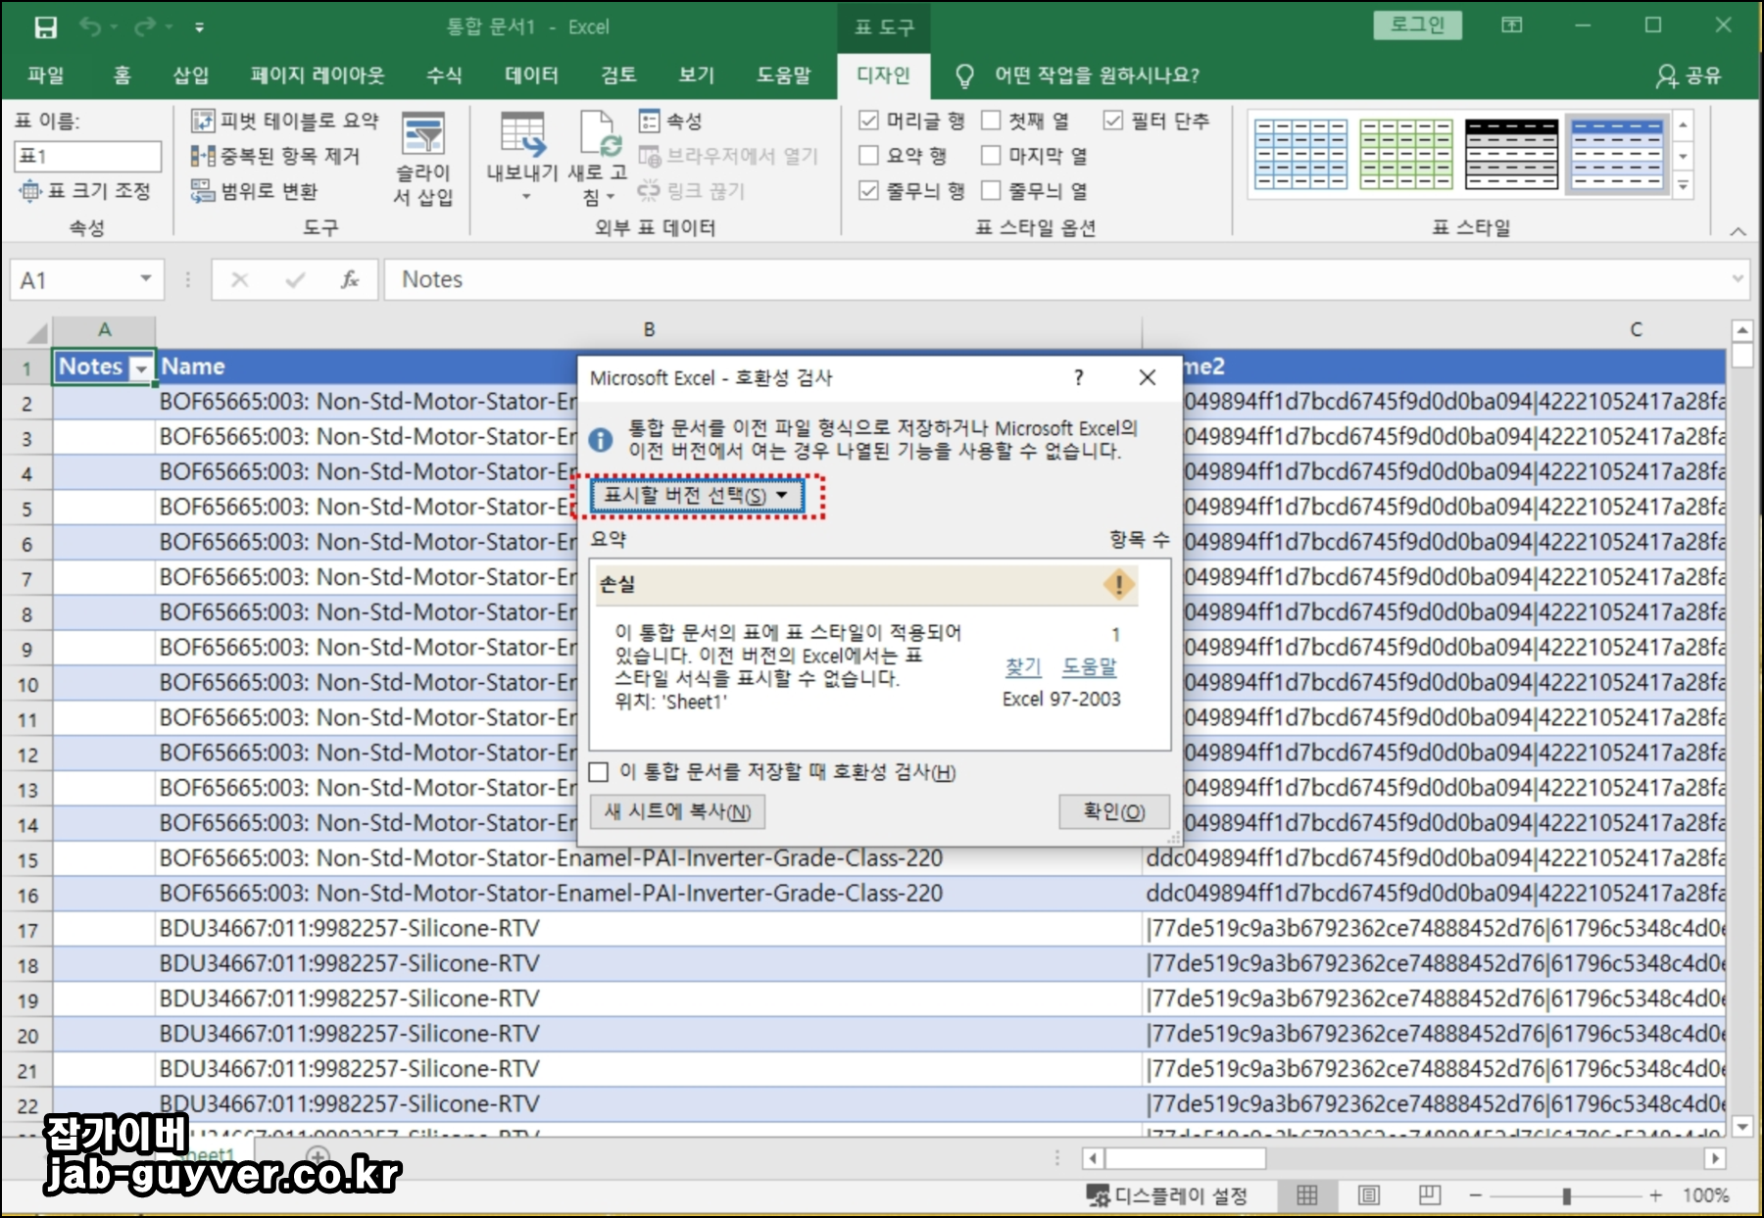
Task: Click 범위로 변환 icon
Action: [x=202, y=190]
